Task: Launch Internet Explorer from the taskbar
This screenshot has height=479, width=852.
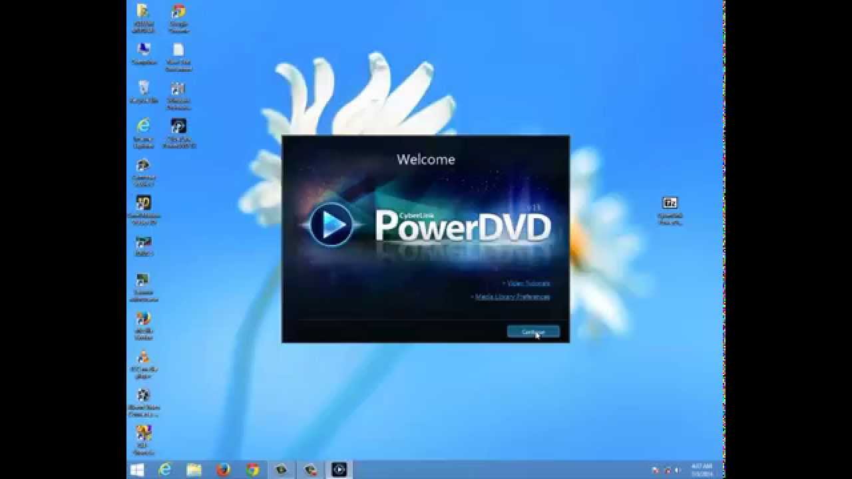Action: [x=165, y=470]
